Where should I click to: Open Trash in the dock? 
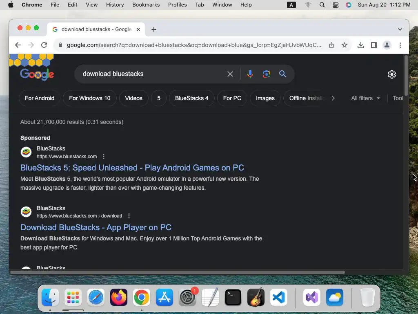tap(368, 297)
